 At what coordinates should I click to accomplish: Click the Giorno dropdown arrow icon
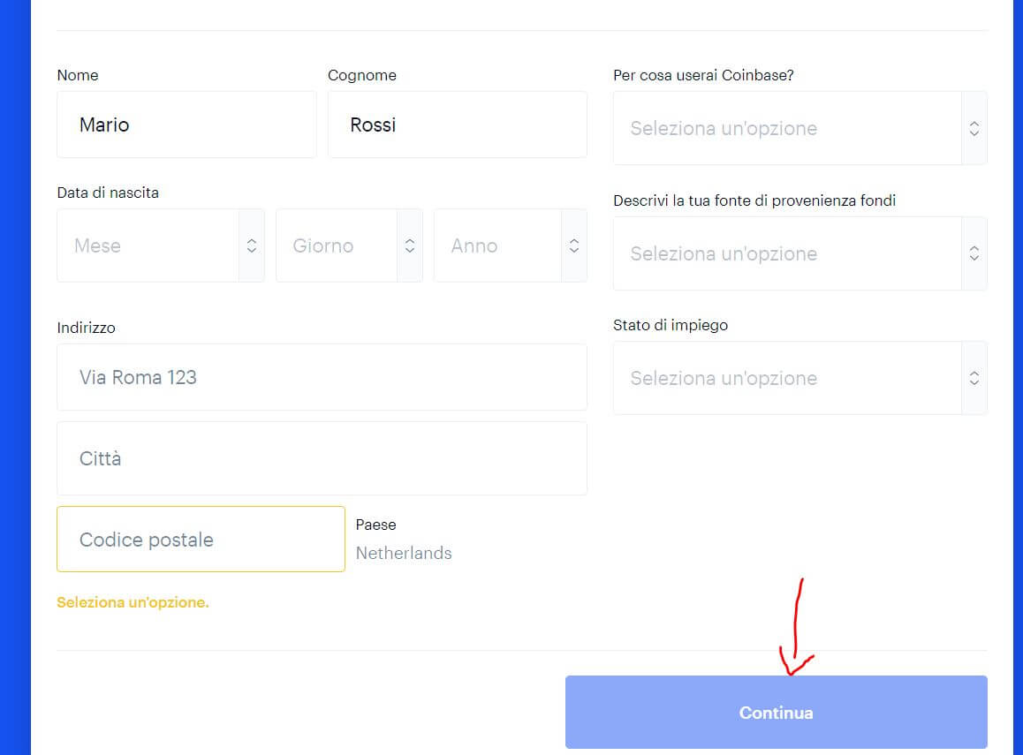pyautogui.click(x=410, y=245)
